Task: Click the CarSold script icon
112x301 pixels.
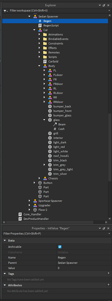Action: point(45,62)
